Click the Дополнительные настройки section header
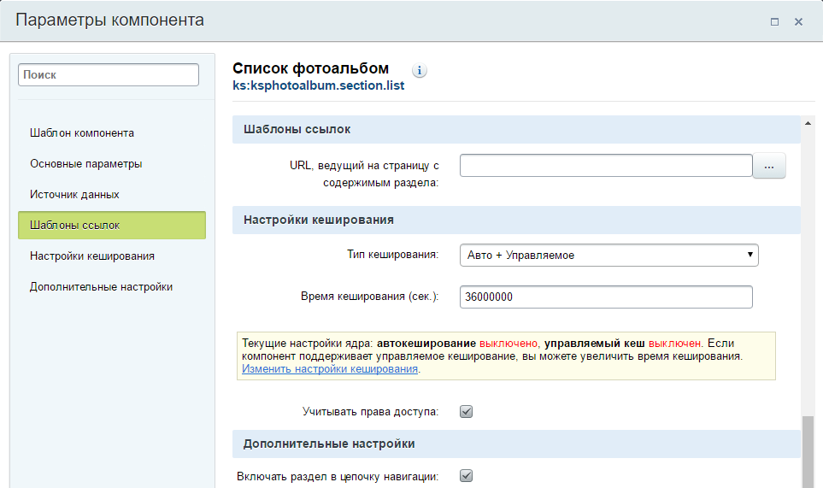The image size is (823, 488). coord(516,444)
